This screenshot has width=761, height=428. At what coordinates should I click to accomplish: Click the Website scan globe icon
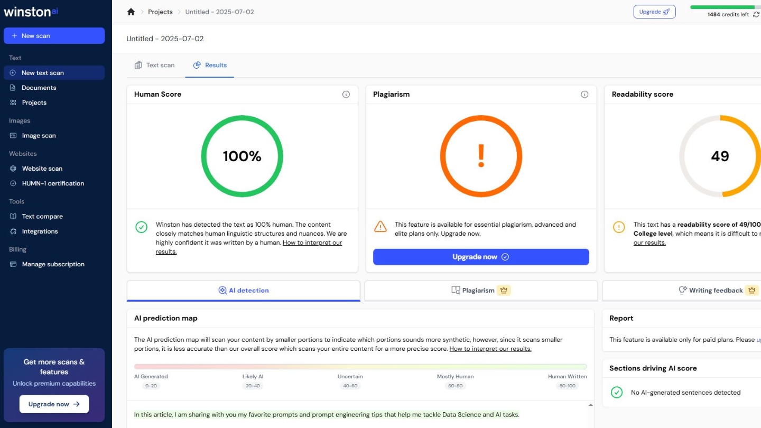point(13,169)
